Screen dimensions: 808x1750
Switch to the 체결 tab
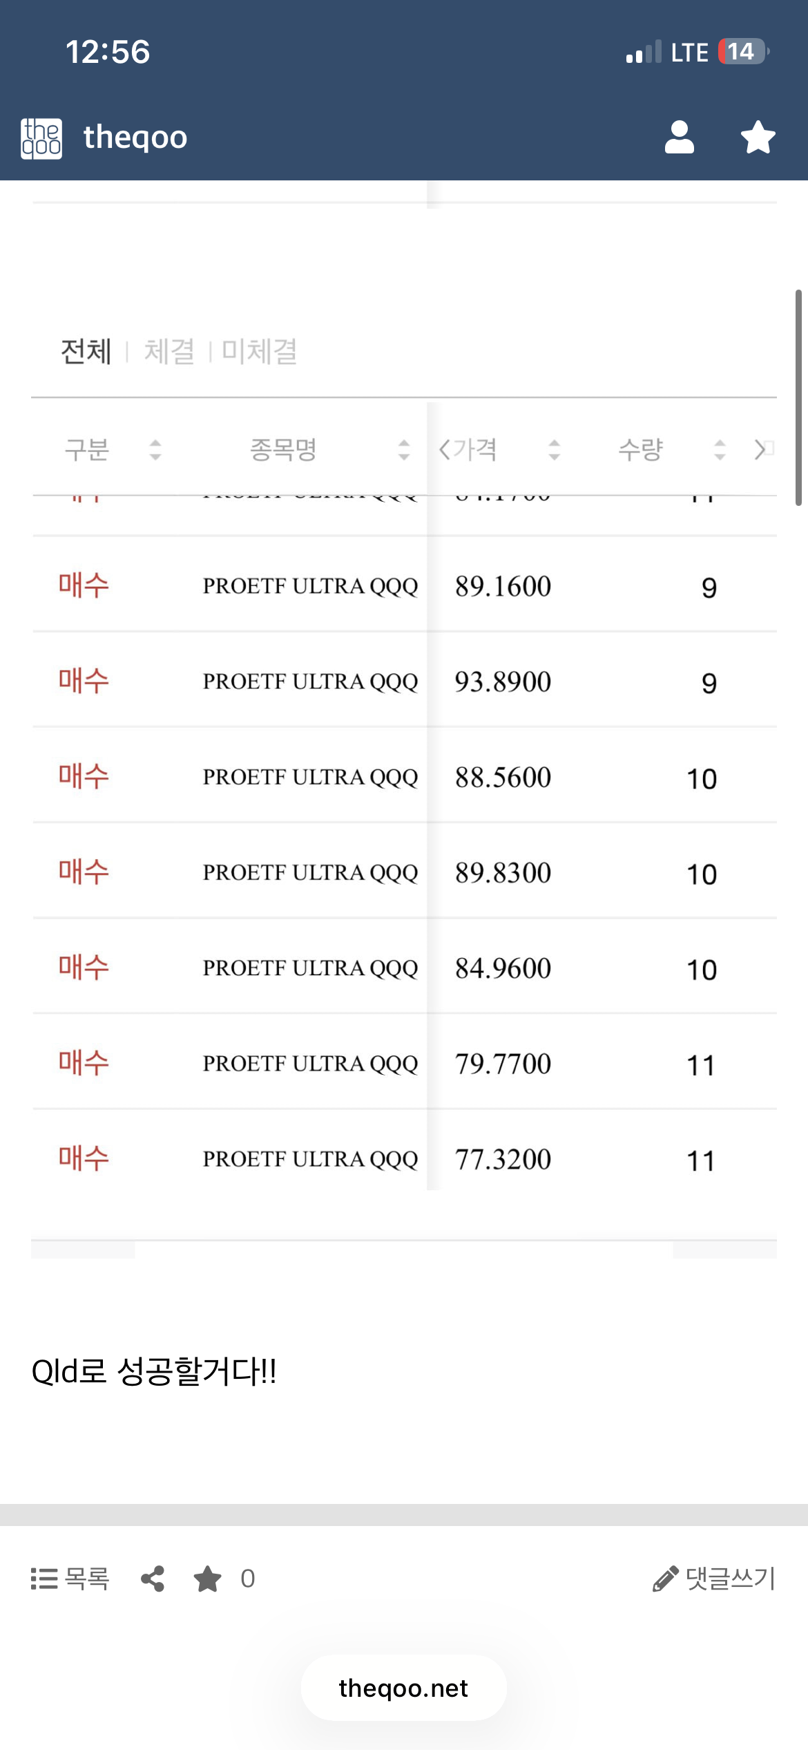[169, 352]
